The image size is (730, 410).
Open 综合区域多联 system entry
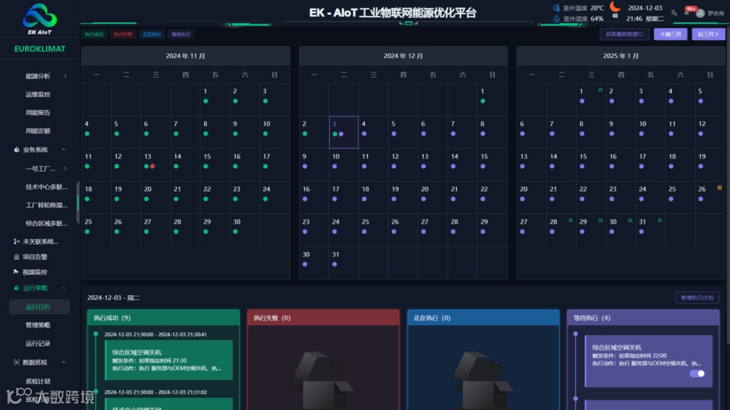click(x=46, y=224)
